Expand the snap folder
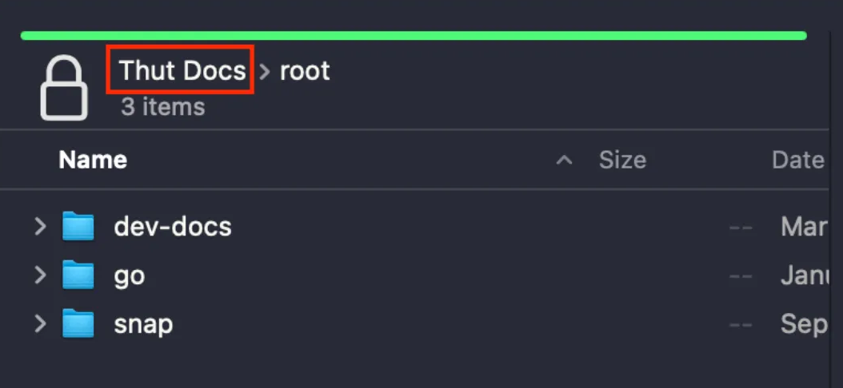 click(x=40, y=324)
